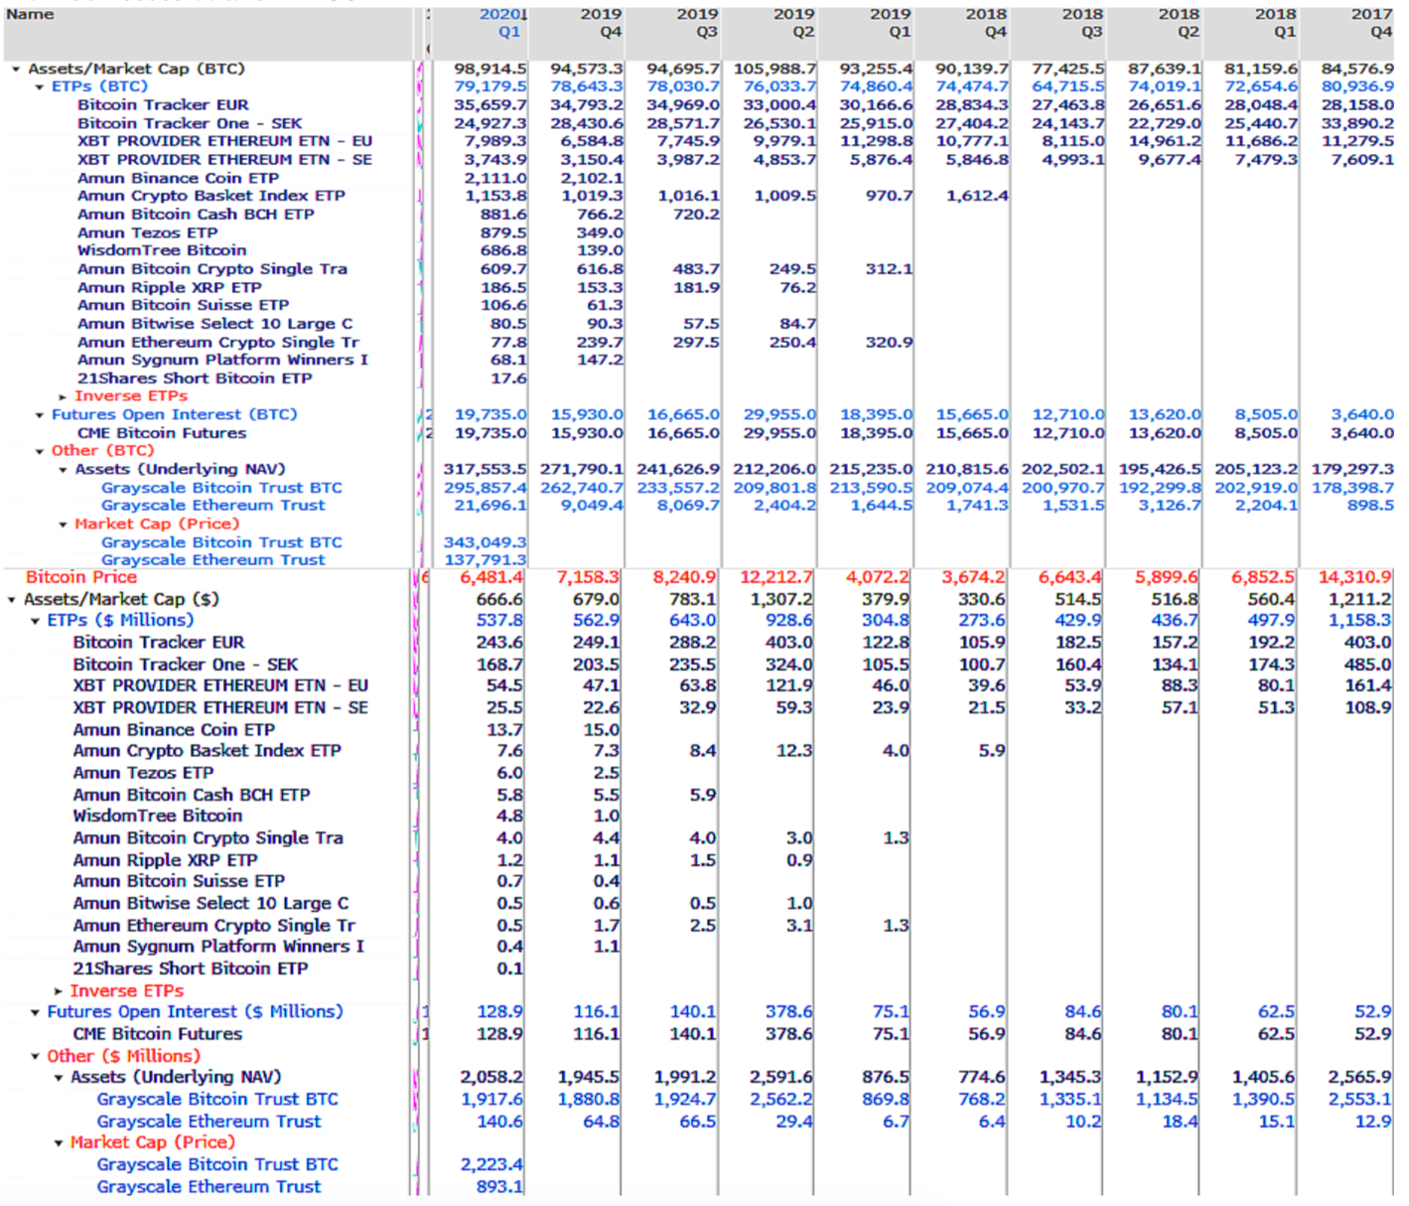Click the 2,565.9 cell in 2017 Q4
The height and width of the screenshot is (1206, 1409).
[x=1360, y=1078]
